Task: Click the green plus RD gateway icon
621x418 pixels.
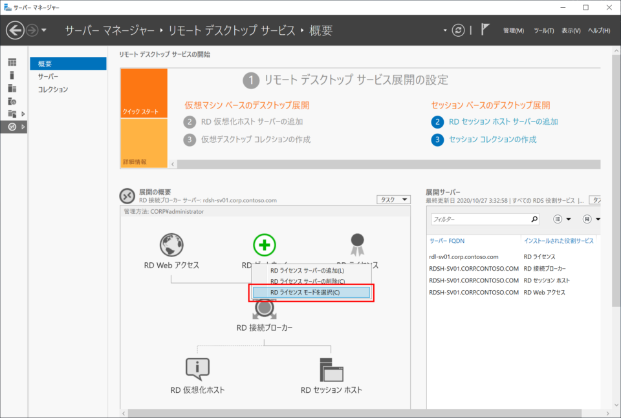Action: click(265, 245)
